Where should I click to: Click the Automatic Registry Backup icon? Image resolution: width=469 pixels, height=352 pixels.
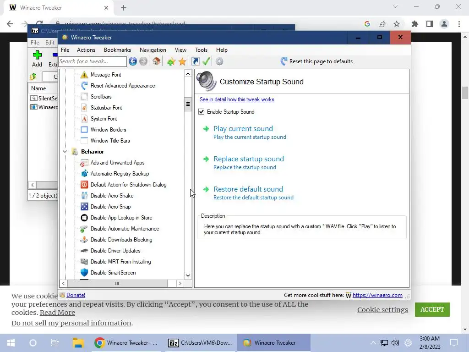click(84, 174)
